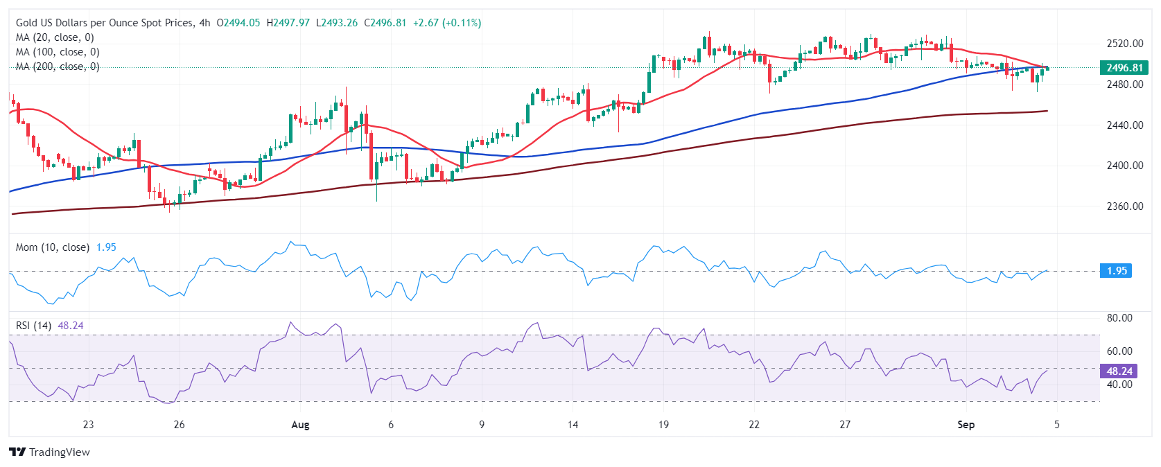
Task: Click the Mom (10, close) indicator label
Action: tap(53, 247)
